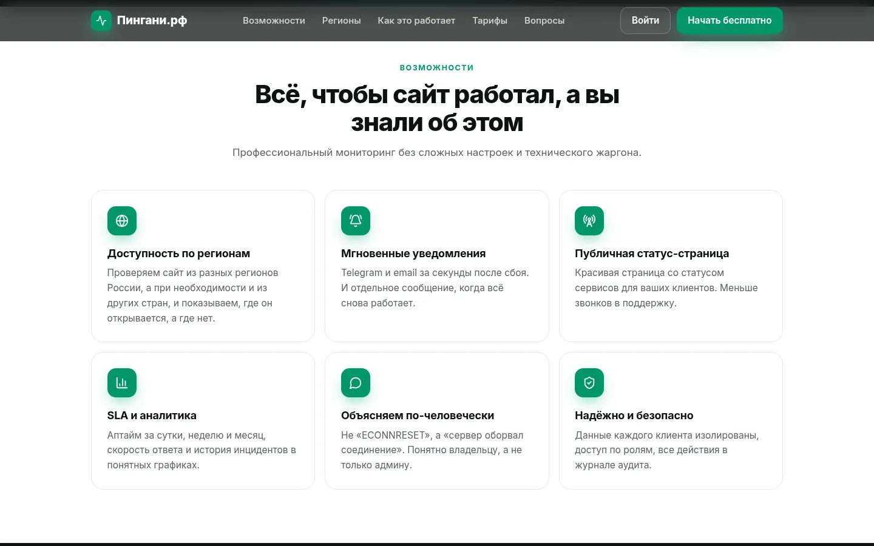Go to Регионы in the navigation
The width and height of the screenshot is (874, 546).
341,21
